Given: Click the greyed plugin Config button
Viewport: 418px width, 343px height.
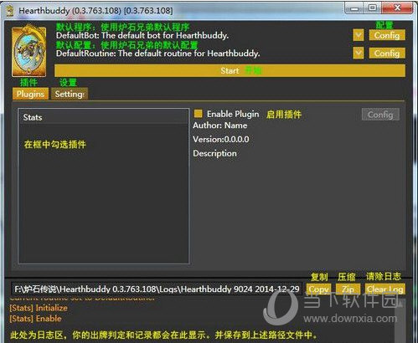Looking at the screenshot, I should (x=380, y=115).
